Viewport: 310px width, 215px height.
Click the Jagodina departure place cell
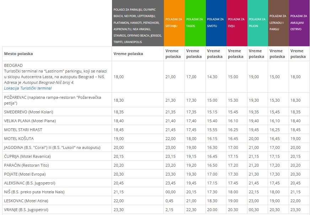click(x=52, y=147)
